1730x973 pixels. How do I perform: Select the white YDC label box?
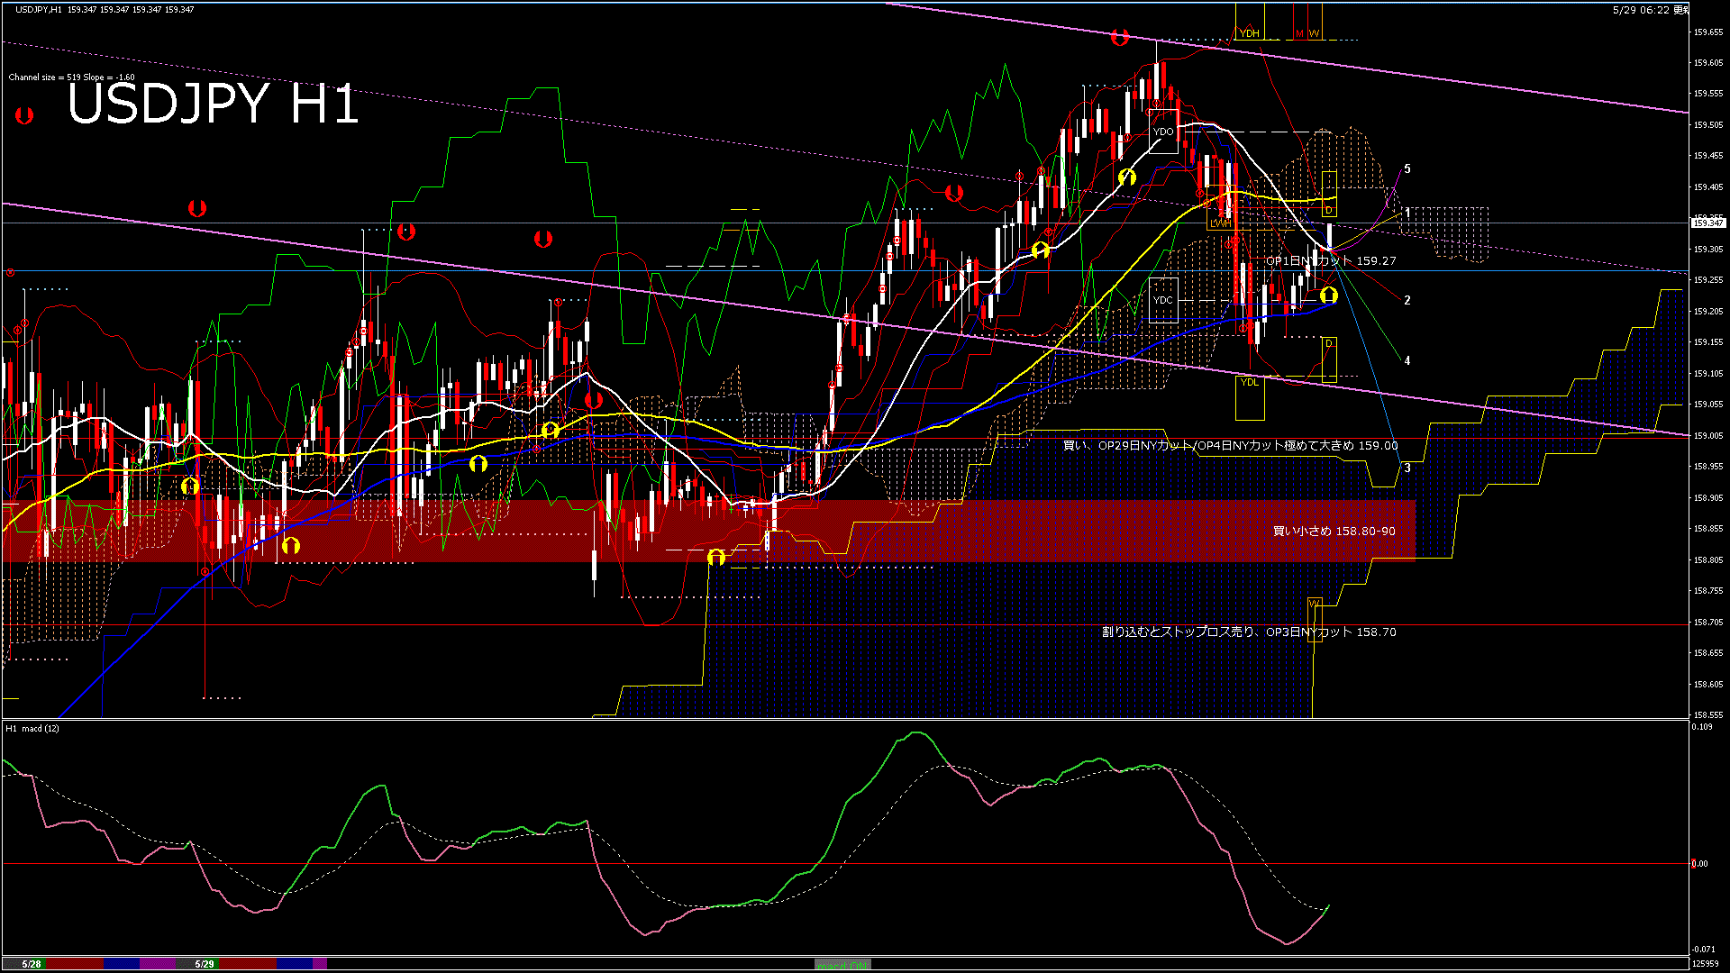(x=1163, y=300)
